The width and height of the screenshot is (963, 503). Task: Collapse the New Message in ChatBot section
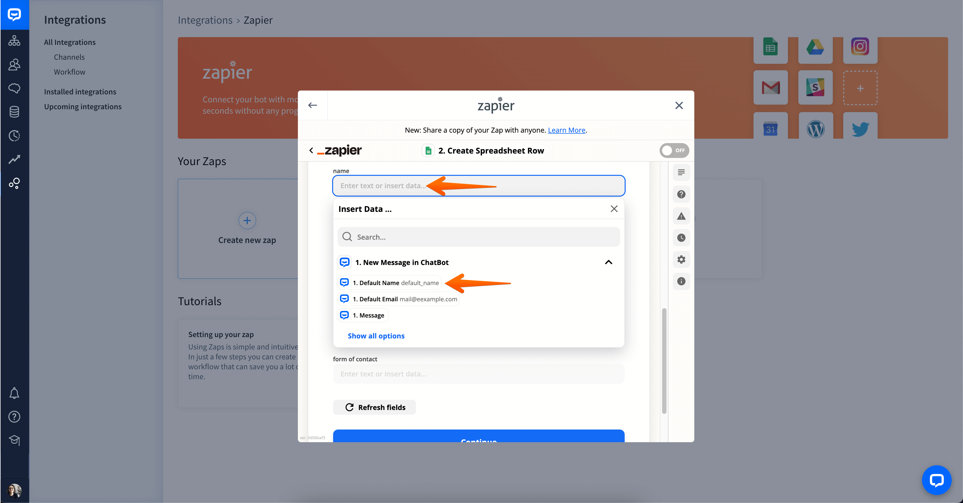pyautogui.click(x=609, y=262)
